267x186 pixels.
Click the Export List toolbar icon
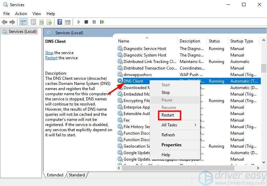click(49, 22)
